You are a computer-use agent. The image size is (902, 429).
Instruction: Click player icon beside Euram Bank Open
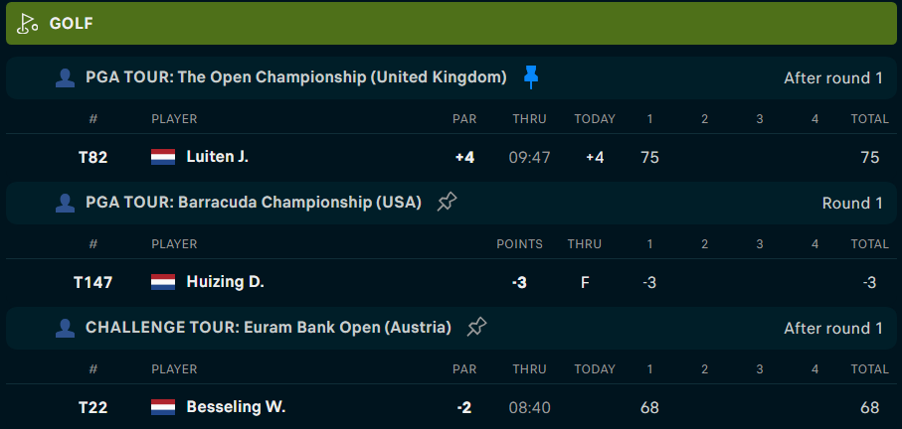pyautogui.click(x=65, y=328)
